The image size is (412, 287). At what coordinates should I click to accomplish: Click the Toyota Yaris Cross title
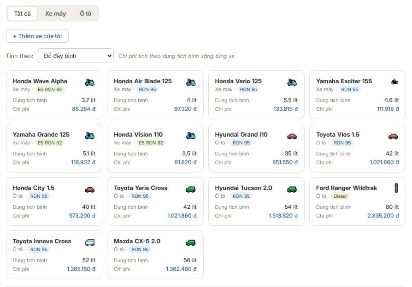pyautogui.click(x=141, y=188)
